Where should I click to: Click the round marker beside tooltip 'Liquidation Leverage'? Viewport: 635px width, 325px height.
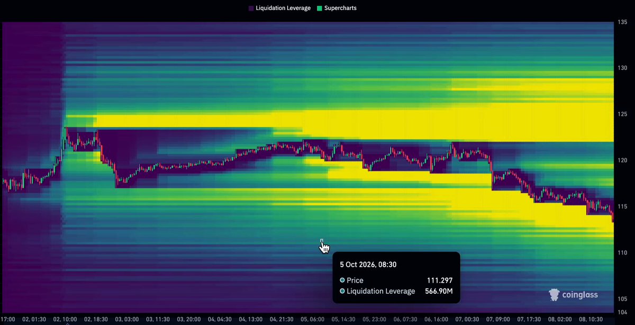click(342, 291)
